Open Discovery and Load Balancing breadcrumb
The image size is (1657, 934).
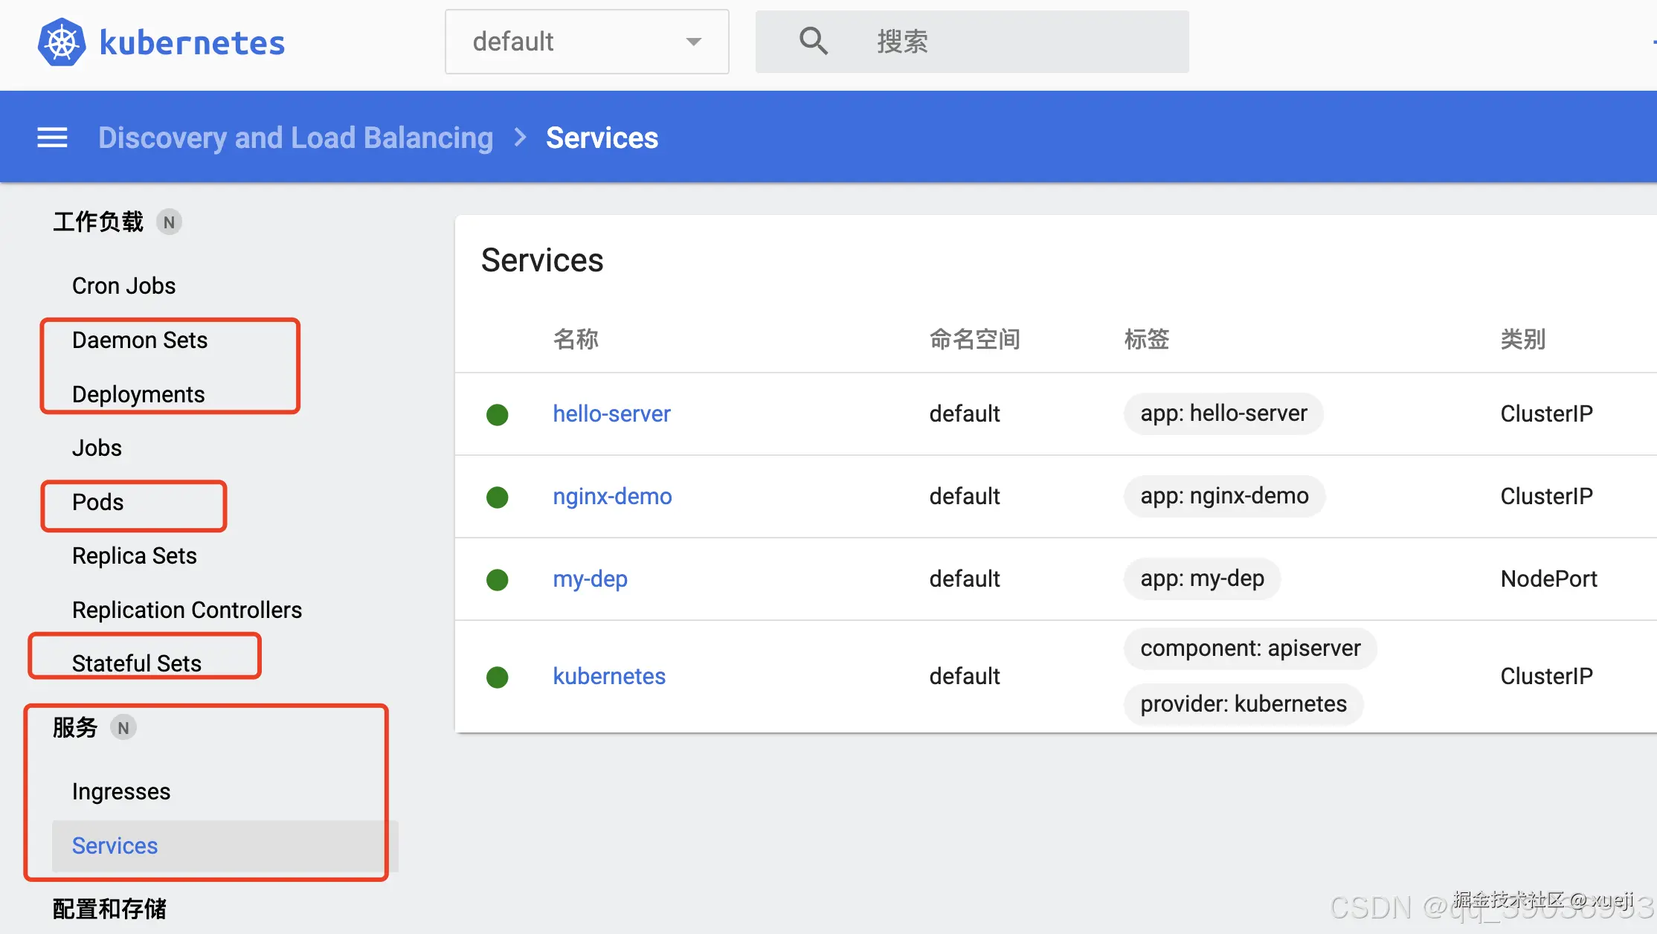295,138
